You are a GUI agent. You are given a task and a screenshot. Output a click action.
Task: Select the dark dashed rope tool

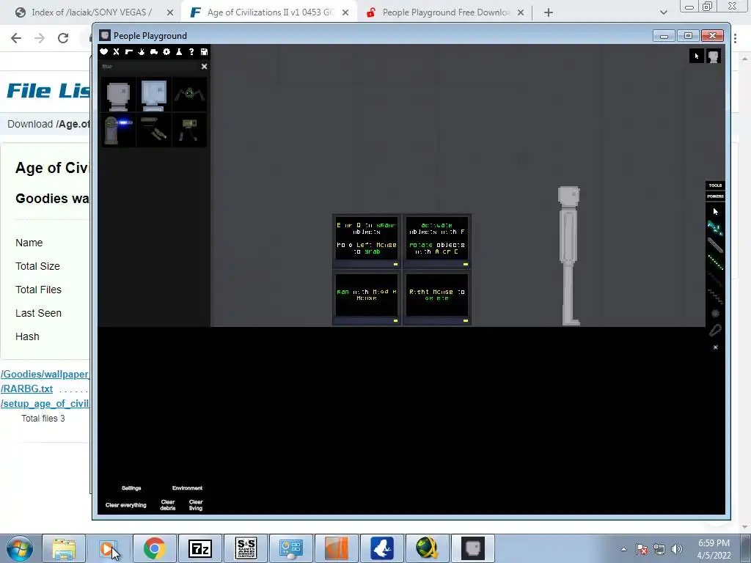click(715, 279)
